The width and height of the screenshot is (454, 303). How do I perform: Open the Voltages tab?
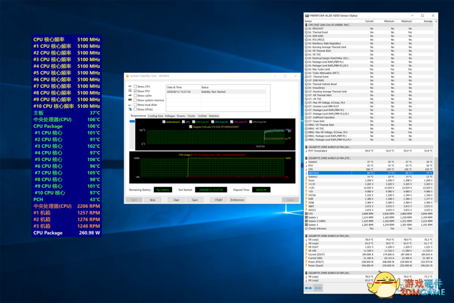click(x=170, y=116)
